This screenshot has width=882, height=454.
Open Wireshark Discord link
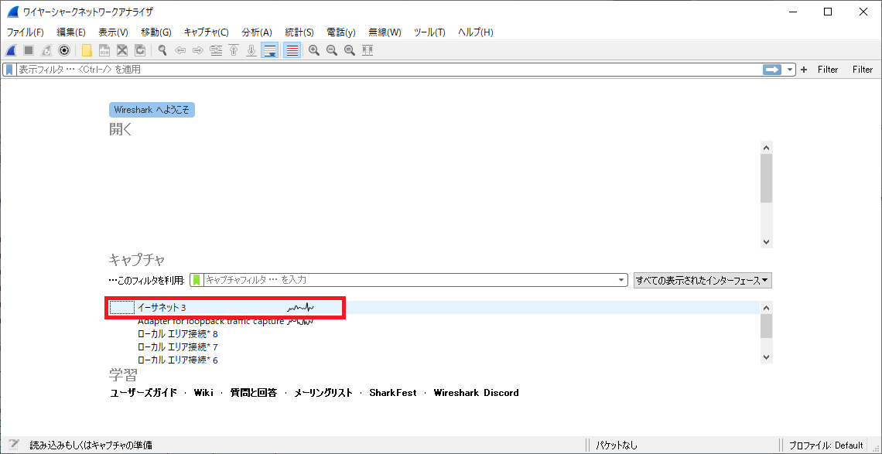click(x=476, y=393)
